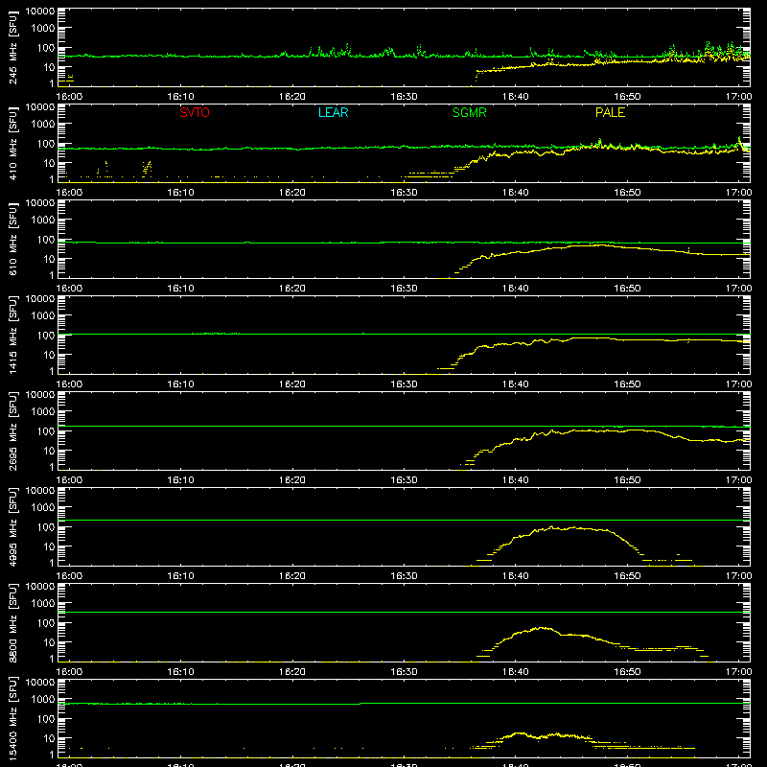Image resolution: width=767 pixels, height=767 pixels.
Task: Select the 15400 MHz [SFU] axis title
Action: [x=13, y=718]
